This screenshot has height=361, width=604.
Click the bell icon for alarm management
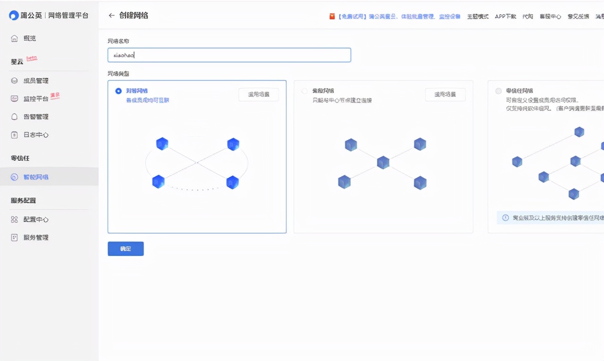click(x=15, y=116)
